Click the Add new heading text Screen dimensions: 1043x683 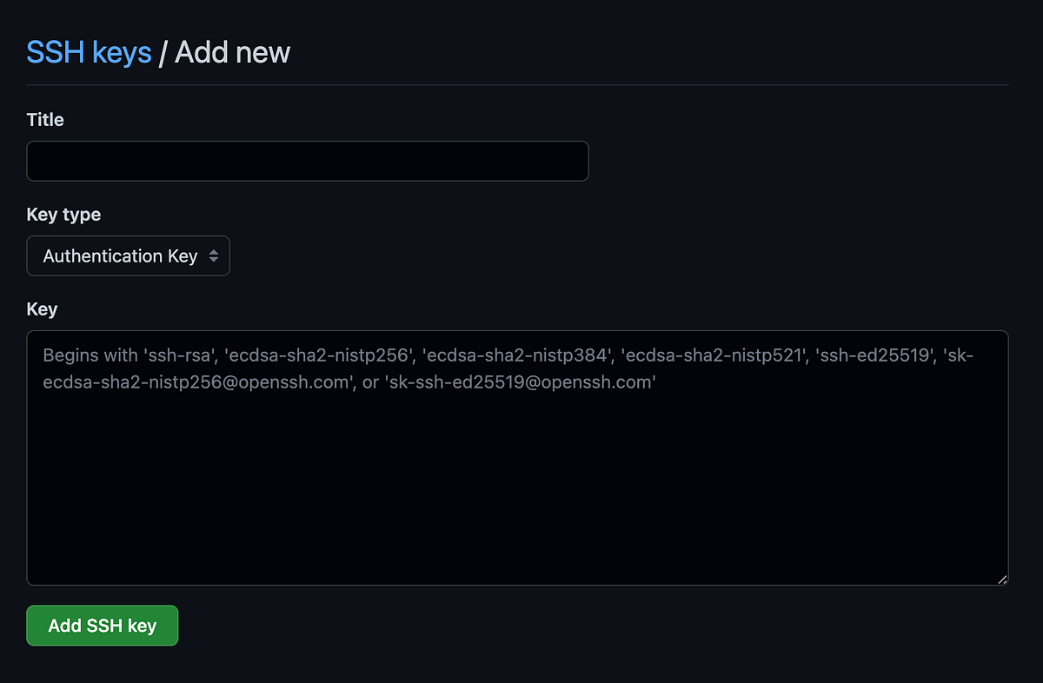point(232,52)
